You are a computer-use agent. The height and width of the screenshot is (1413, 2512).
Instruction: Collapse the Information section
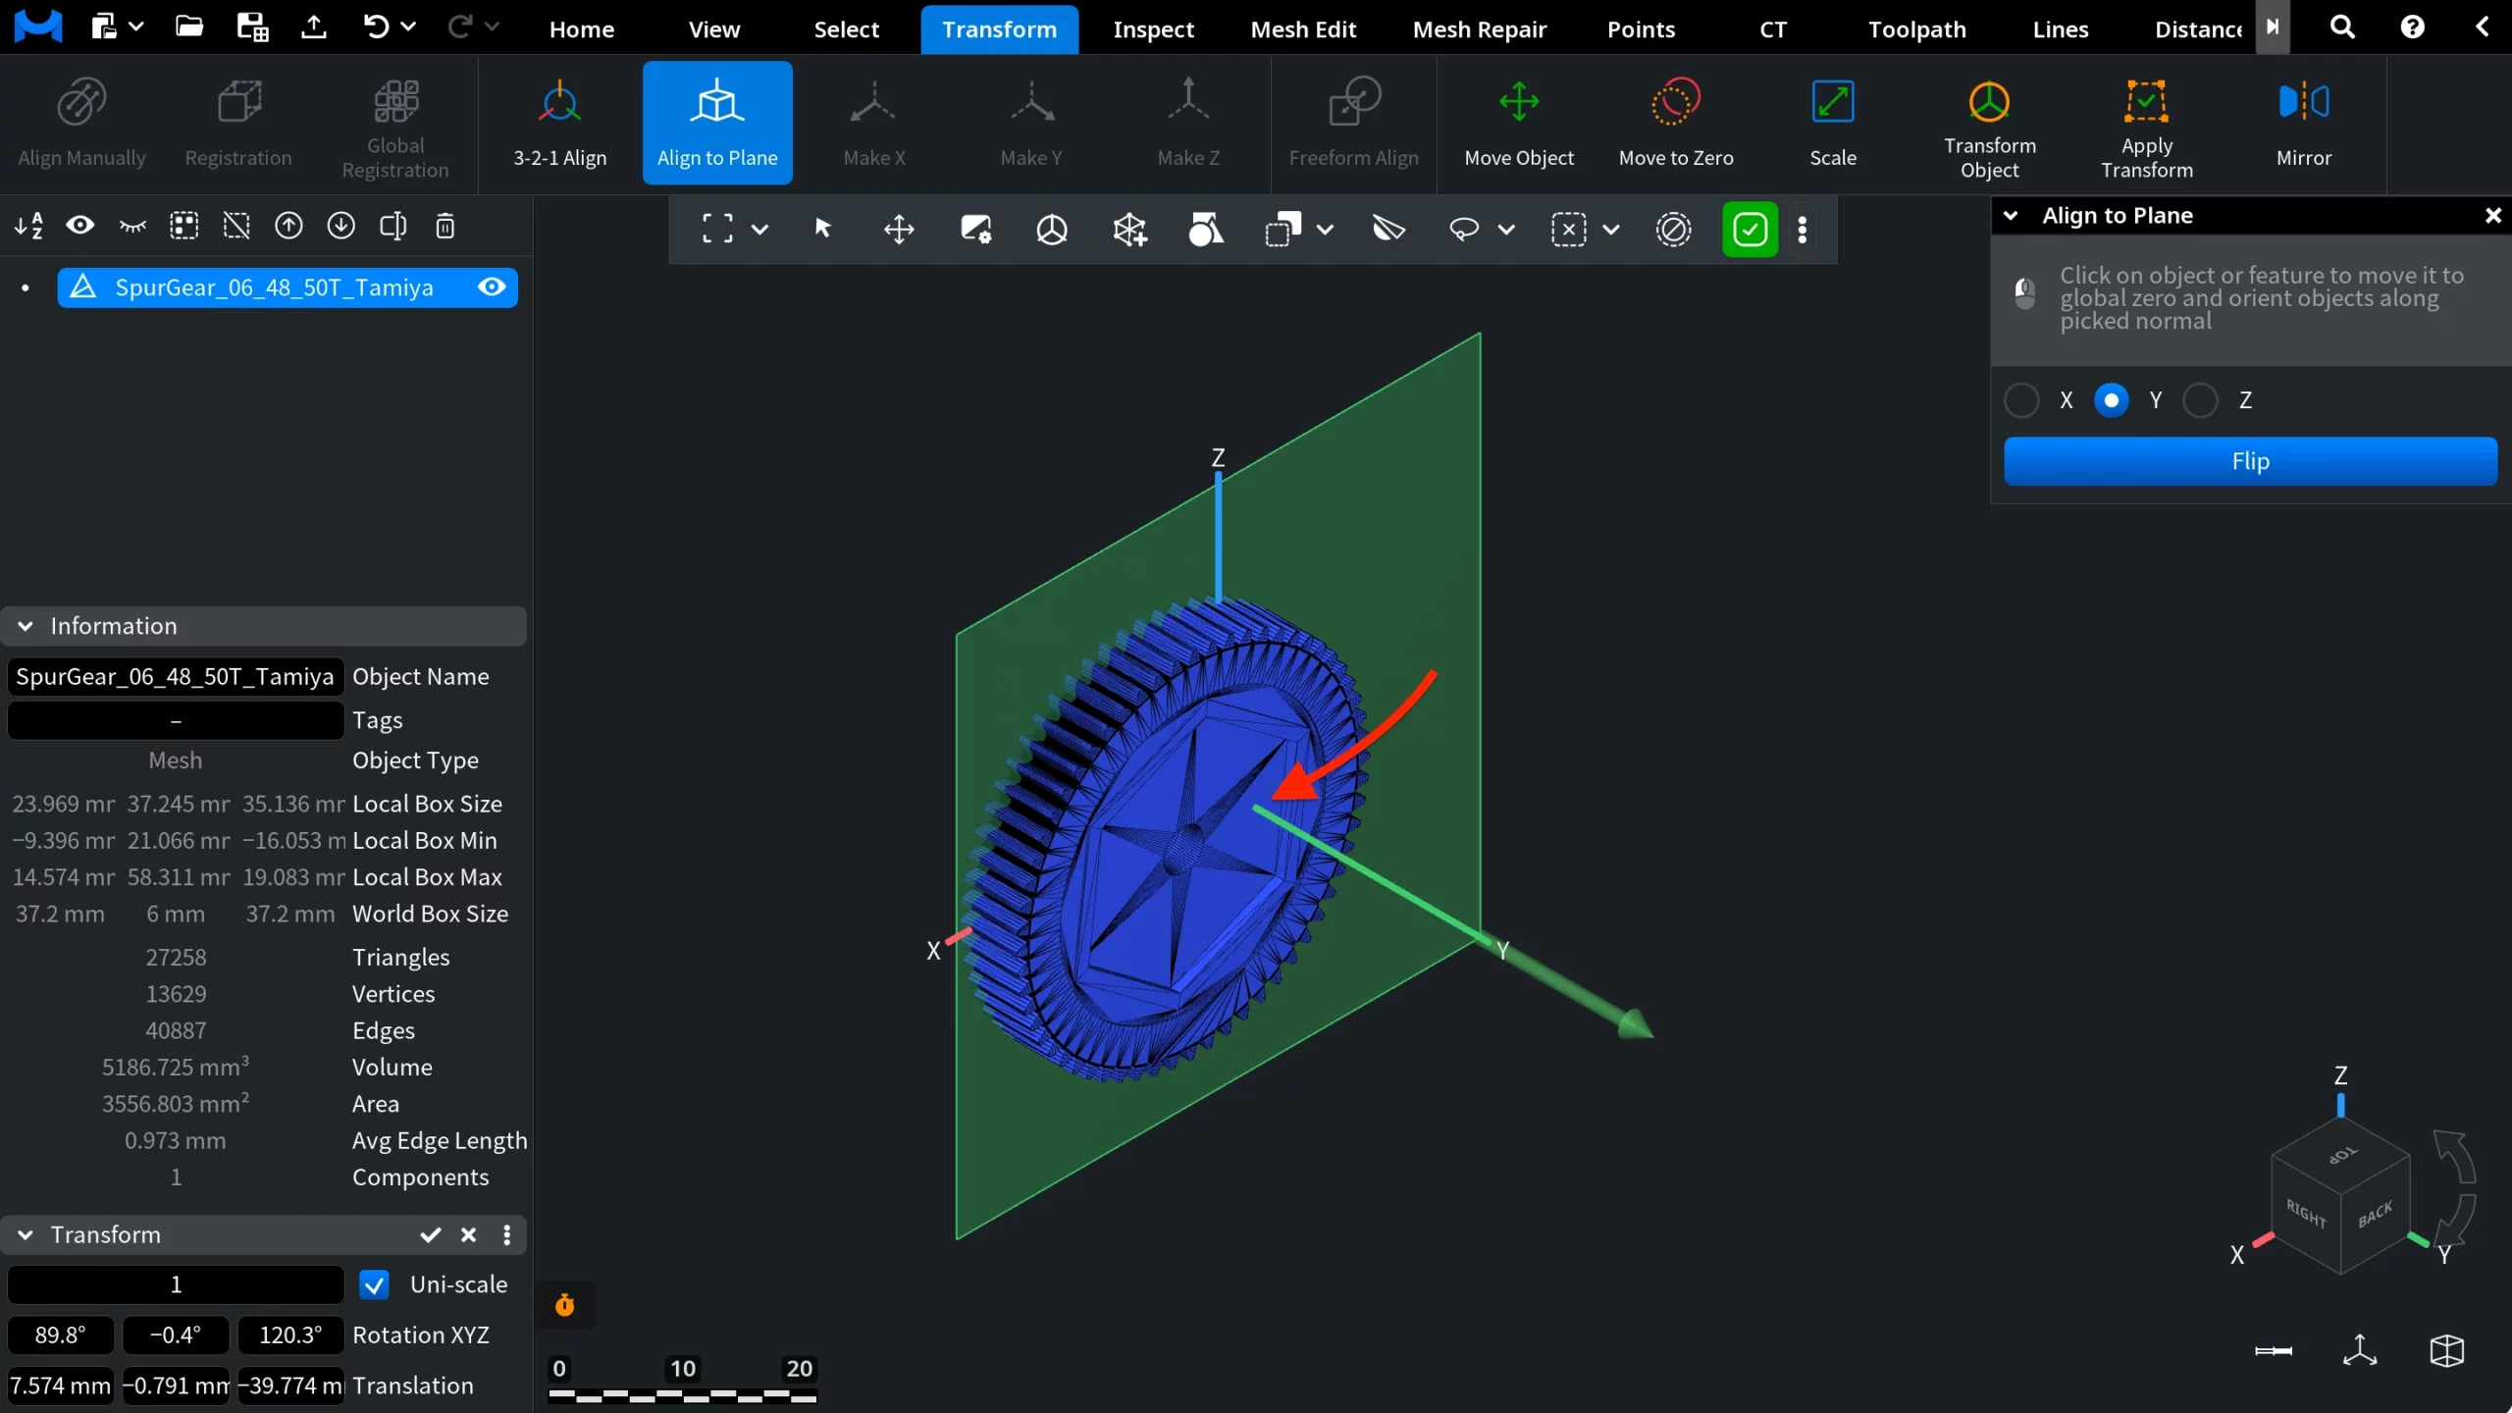(25, 626)
